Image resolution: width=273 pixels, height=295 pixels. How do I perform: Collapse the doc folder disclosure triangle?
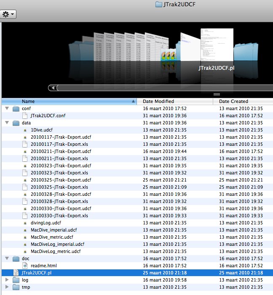[x=6, y=258]
